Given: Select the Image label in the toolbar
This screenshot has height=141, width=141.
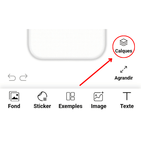Looking at the screenshot, I should [99, 106].
